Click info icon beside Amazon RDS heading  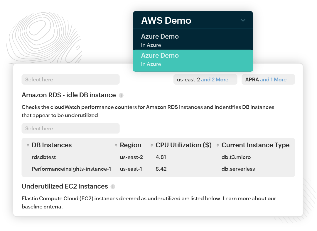pyautogui.click(x=121, y=95)
